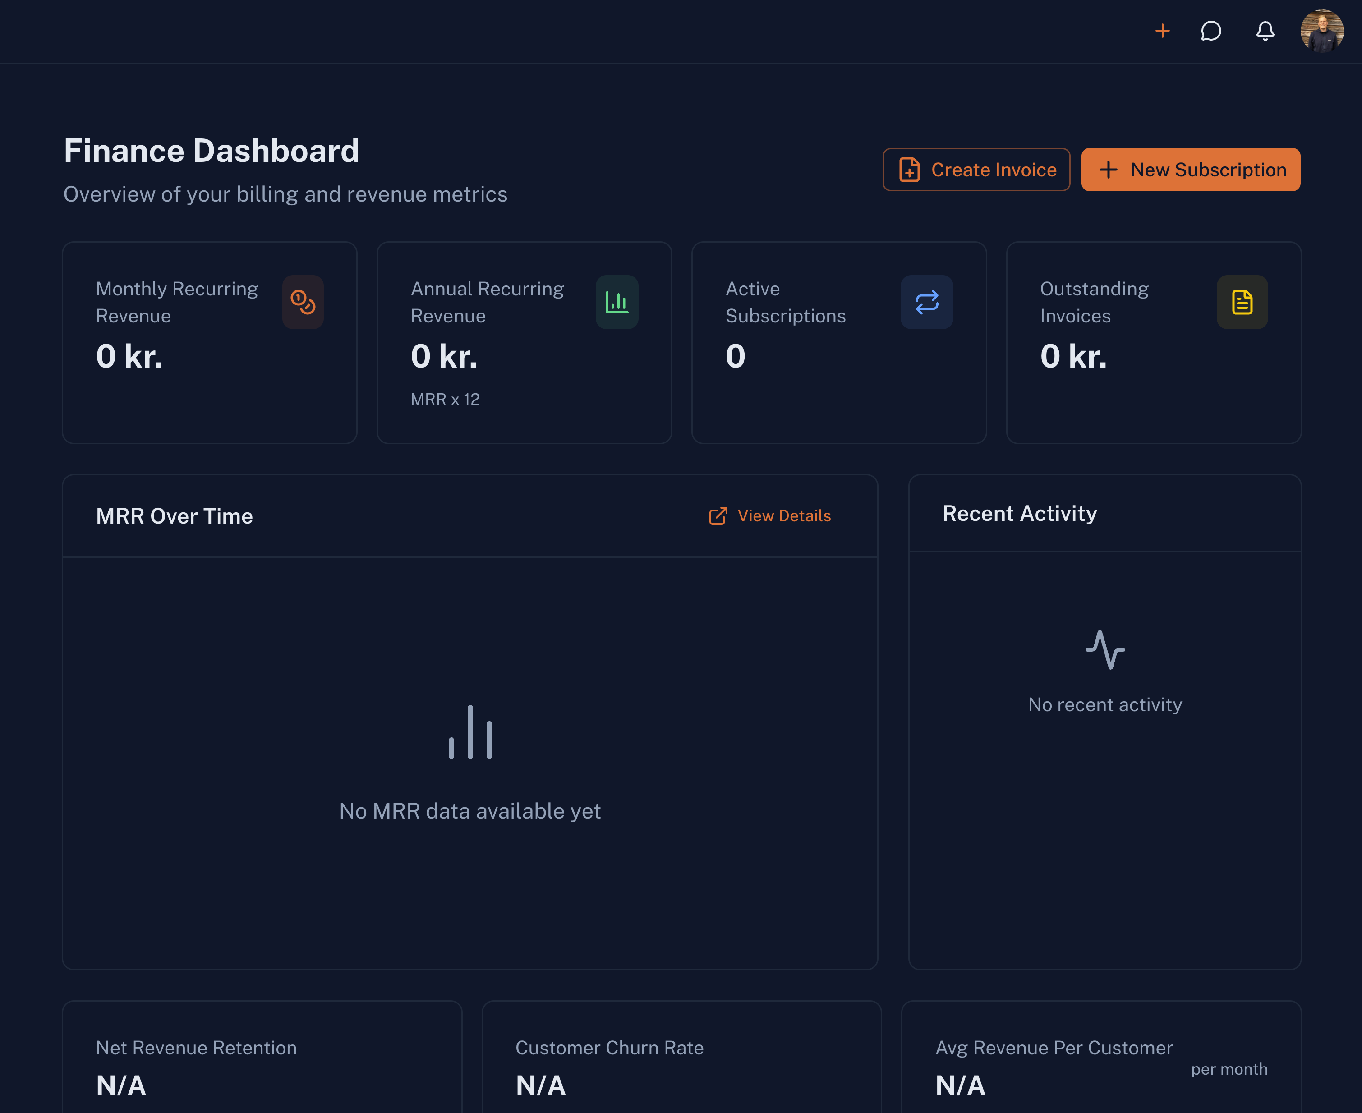Viewport: 1362px width, 1113px height.
Task: Click the 'MRR x 12' note
Action: pos(445,400)
